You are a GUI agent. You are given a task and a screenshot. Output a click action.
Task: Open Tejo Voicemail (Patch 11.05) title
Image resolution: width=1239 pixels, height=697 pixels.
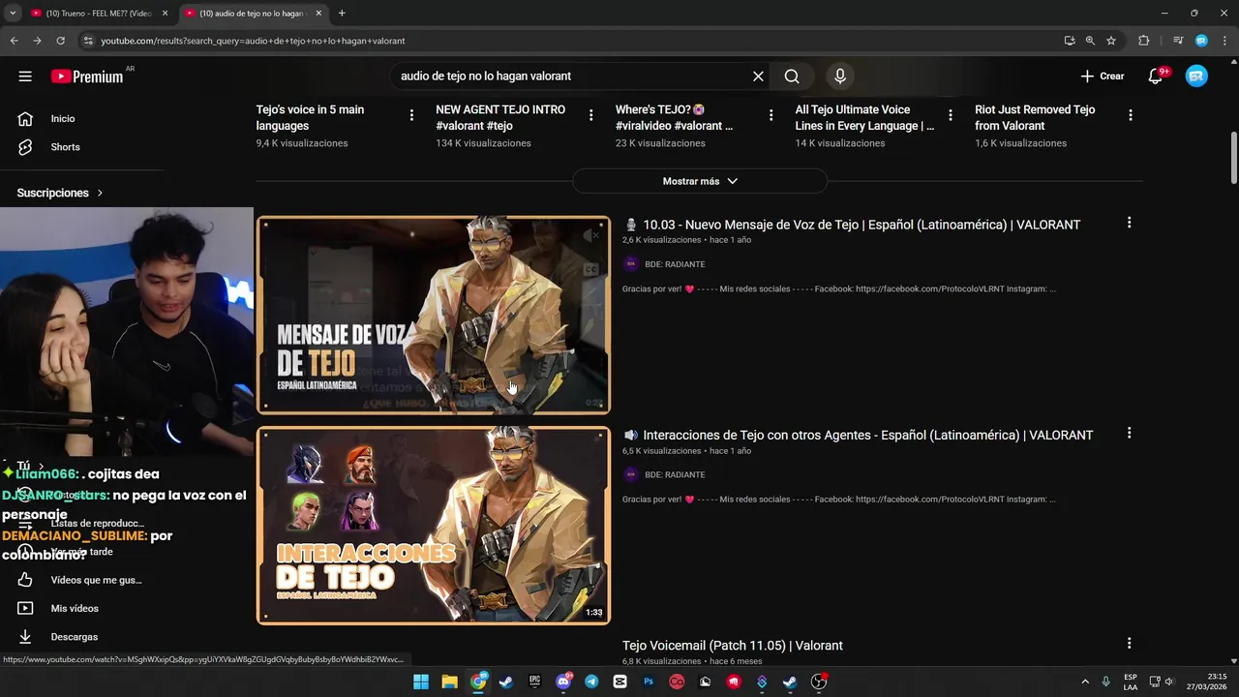tap(733, 646)
